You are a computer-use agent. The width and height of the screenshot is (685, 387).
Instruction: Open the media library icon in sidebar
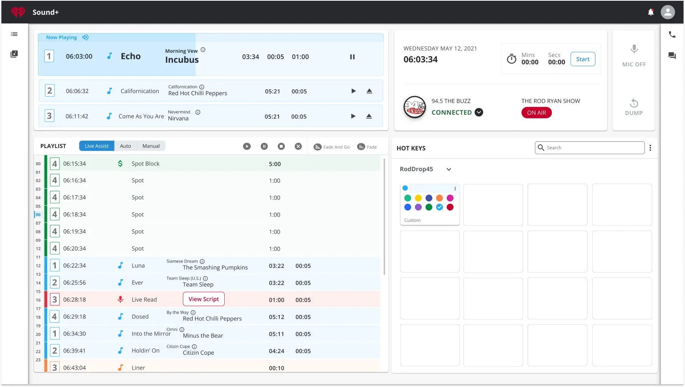pyautogui.click(x=14, y=54)
